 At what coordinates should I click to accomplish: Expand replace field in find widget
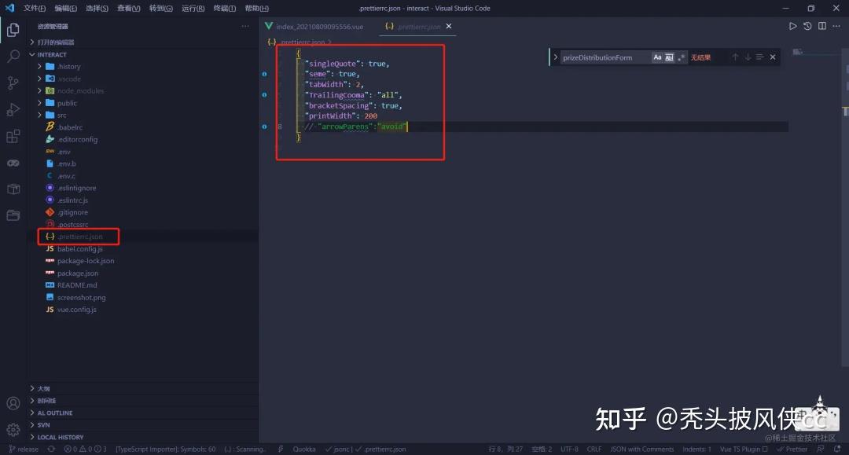coord(555,57)
